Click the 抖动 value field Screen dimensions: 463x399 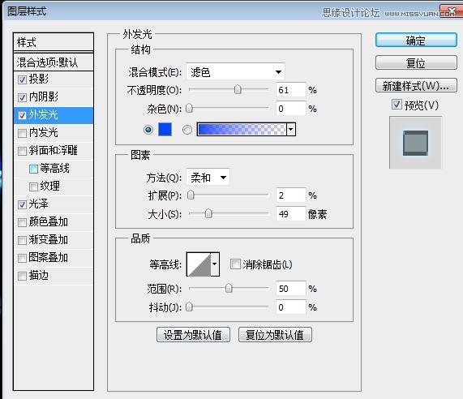(290, 307)
